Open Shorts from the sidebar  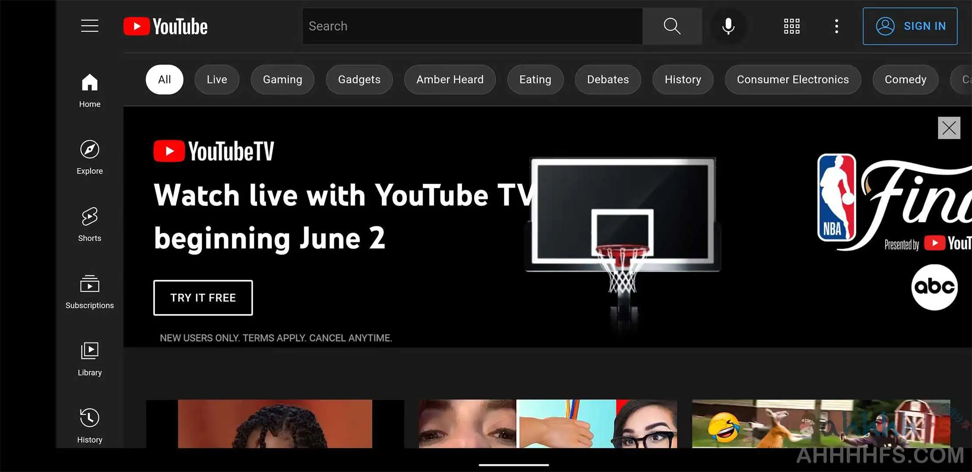(x=90, y=225)
